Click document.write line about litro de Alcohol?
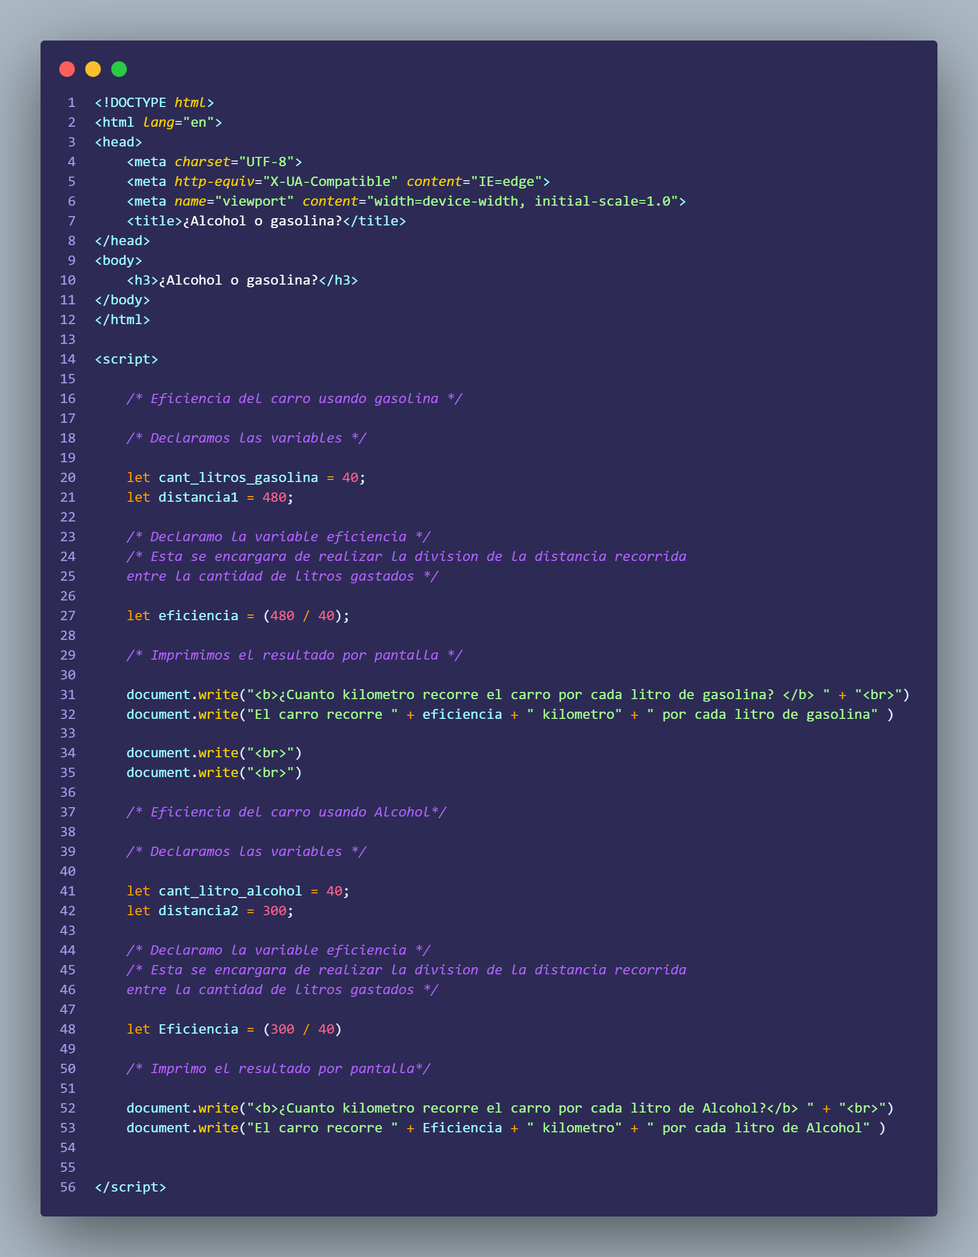 [510, 1108]
